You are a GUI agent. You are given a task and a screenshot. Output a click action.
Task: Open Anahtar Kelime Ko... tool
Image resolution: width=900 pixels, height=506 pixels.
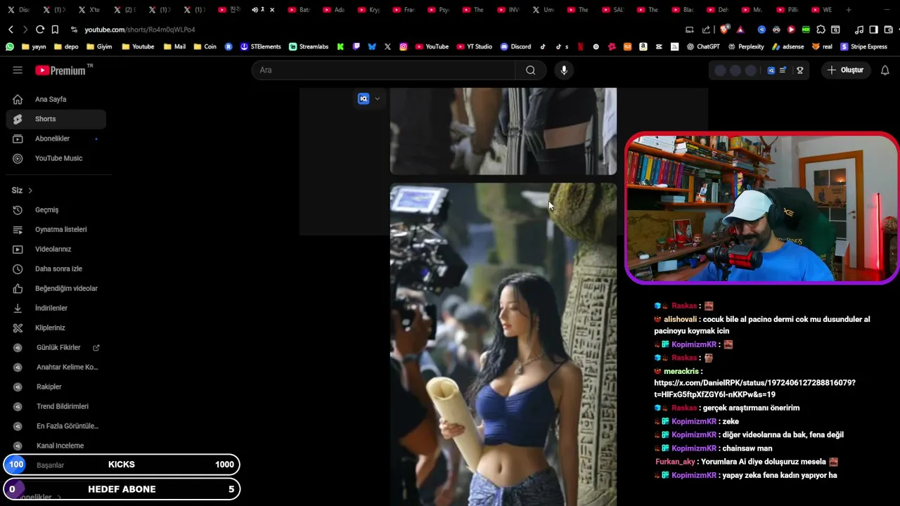coord(56,368)
